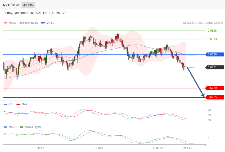Click the green MACD Signal swatch
This screenshot has width=225, height=152.
tap(21, 127)
